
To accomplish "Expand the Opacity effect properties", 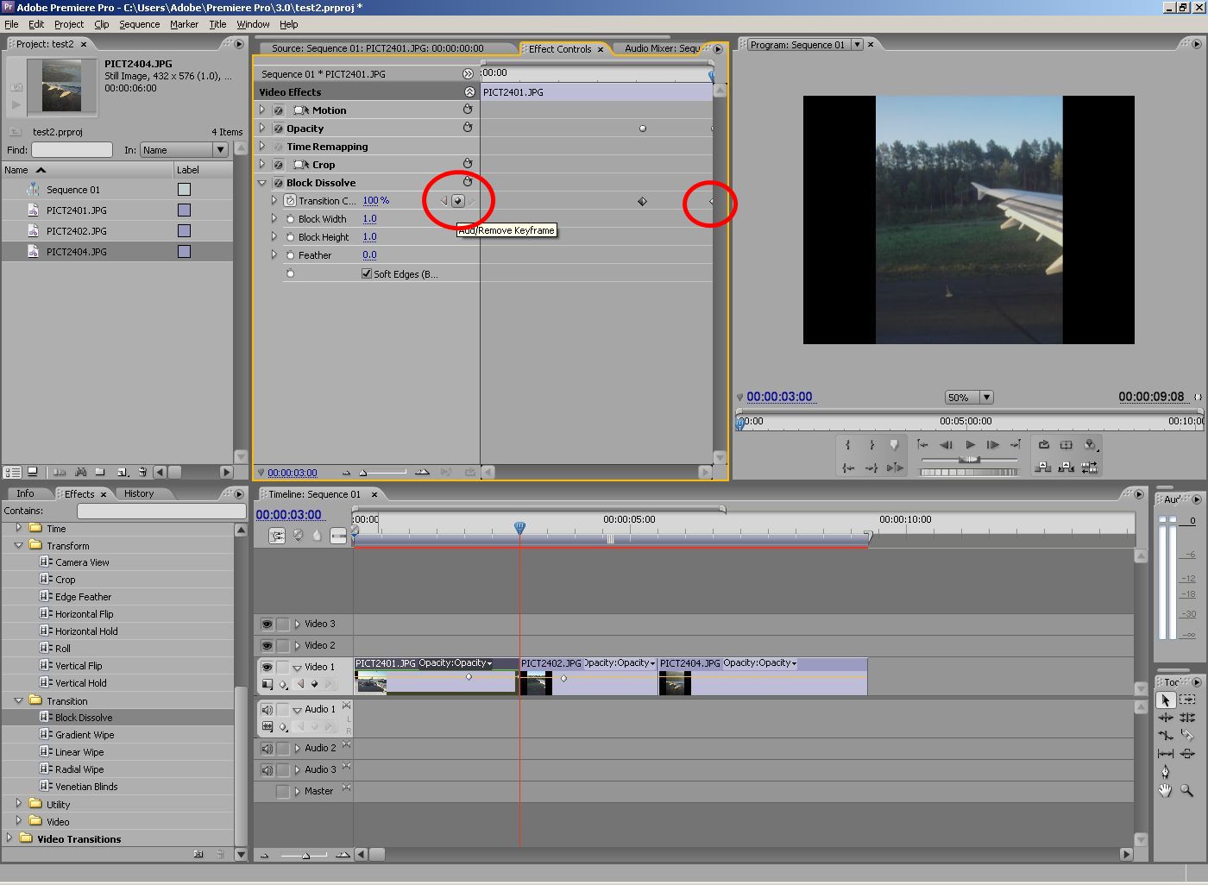I will tap(262, 128).
